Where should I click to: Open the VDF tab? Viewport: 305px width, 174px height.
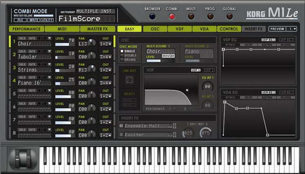180,29
